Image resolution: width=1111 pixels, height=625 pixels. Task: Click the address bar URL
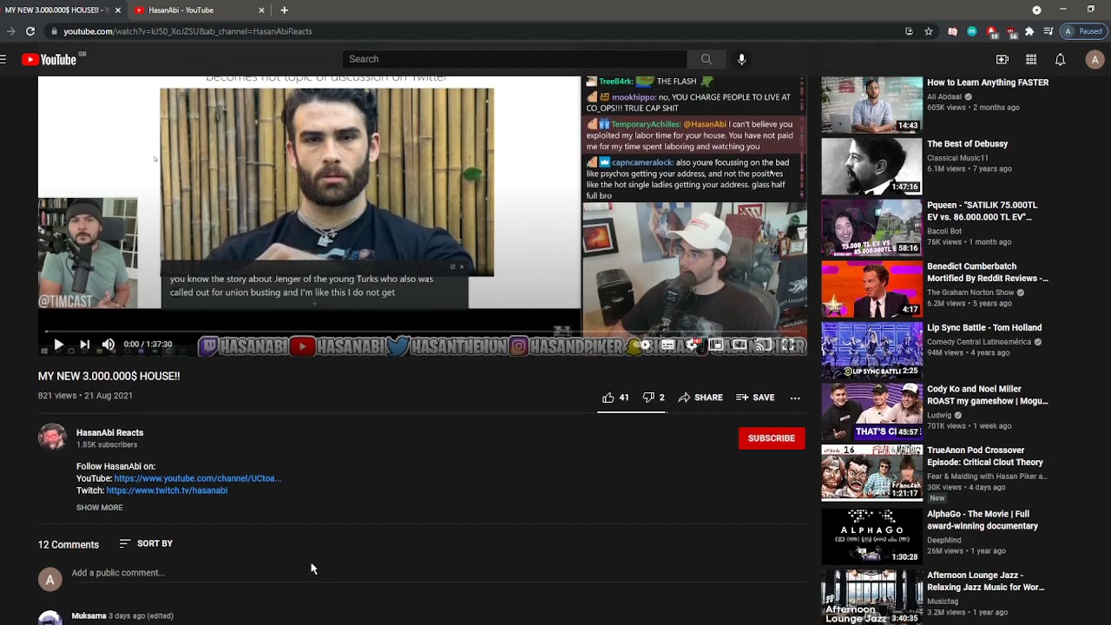[187, 31]
